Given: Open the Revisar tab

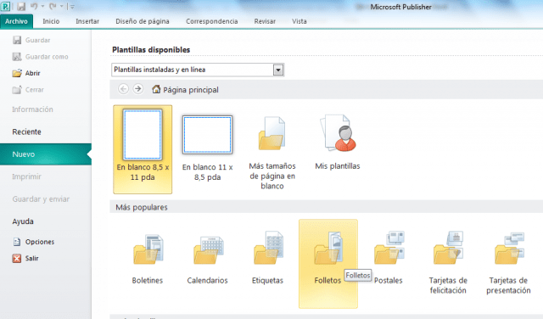Looking at the screenshot, I should [x=265, y=21].
